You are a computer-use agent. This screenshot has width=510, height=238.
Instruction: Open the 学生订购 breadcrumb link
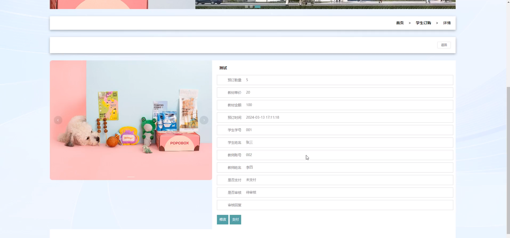(x=423, y=23)
